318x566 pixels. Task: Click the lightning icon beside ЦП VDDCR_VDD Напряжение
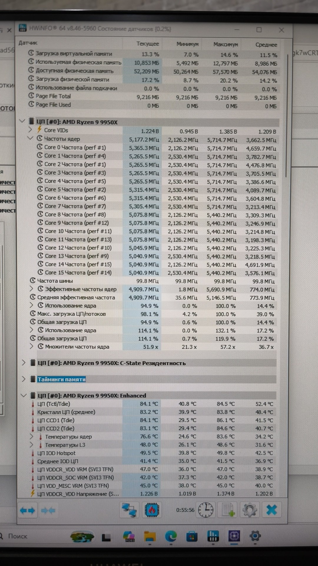click(x=32, y=493)
